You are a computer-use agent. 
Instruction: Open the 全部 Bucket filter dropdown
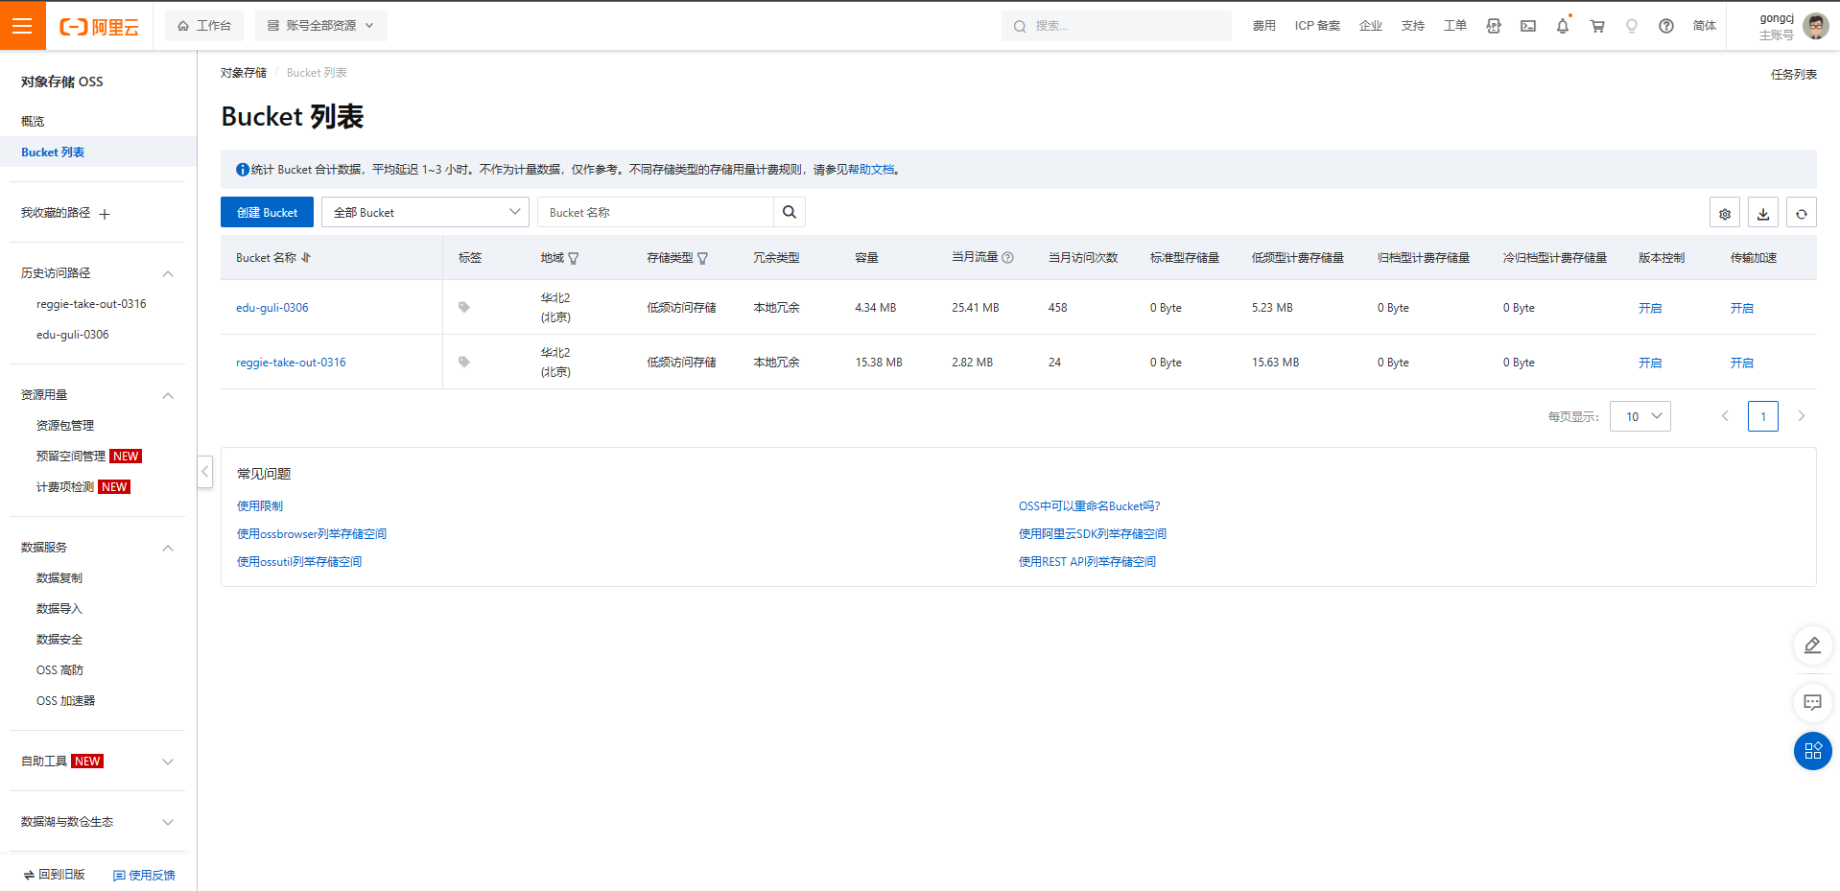click(424, 212)
